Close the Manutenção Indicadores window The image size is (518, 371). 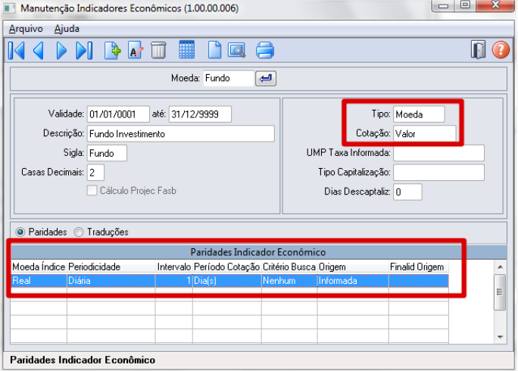coord(495,5)
